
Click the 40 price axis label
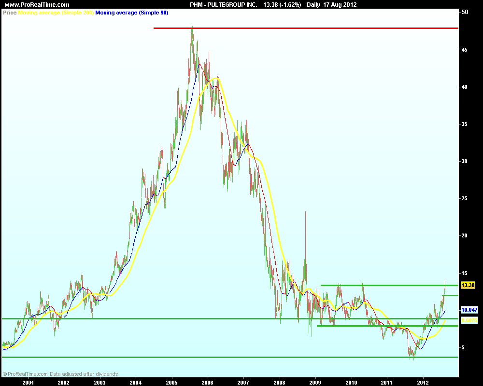[465, 87]
